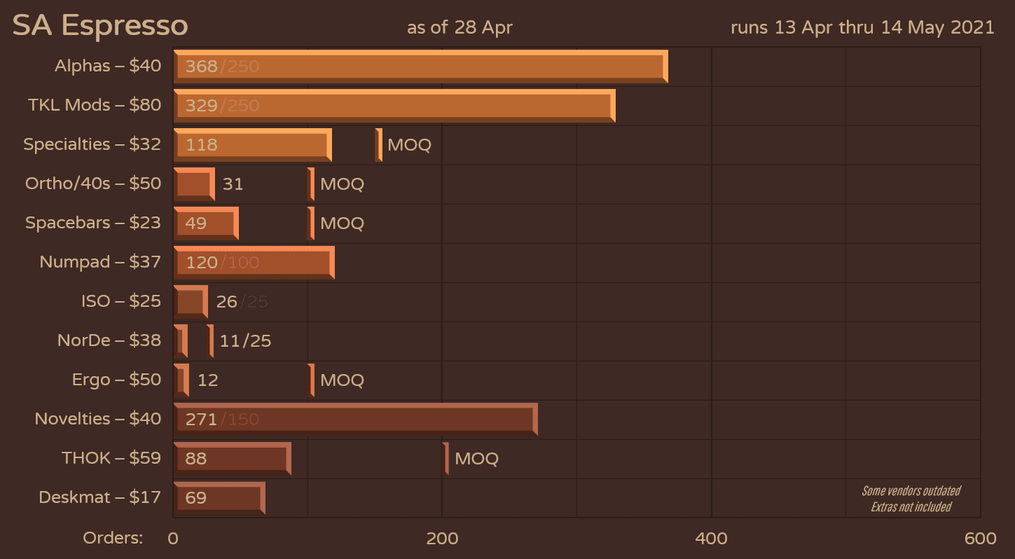
Task: Click the 400 tick on Orders axis
Action: (711, 538)
